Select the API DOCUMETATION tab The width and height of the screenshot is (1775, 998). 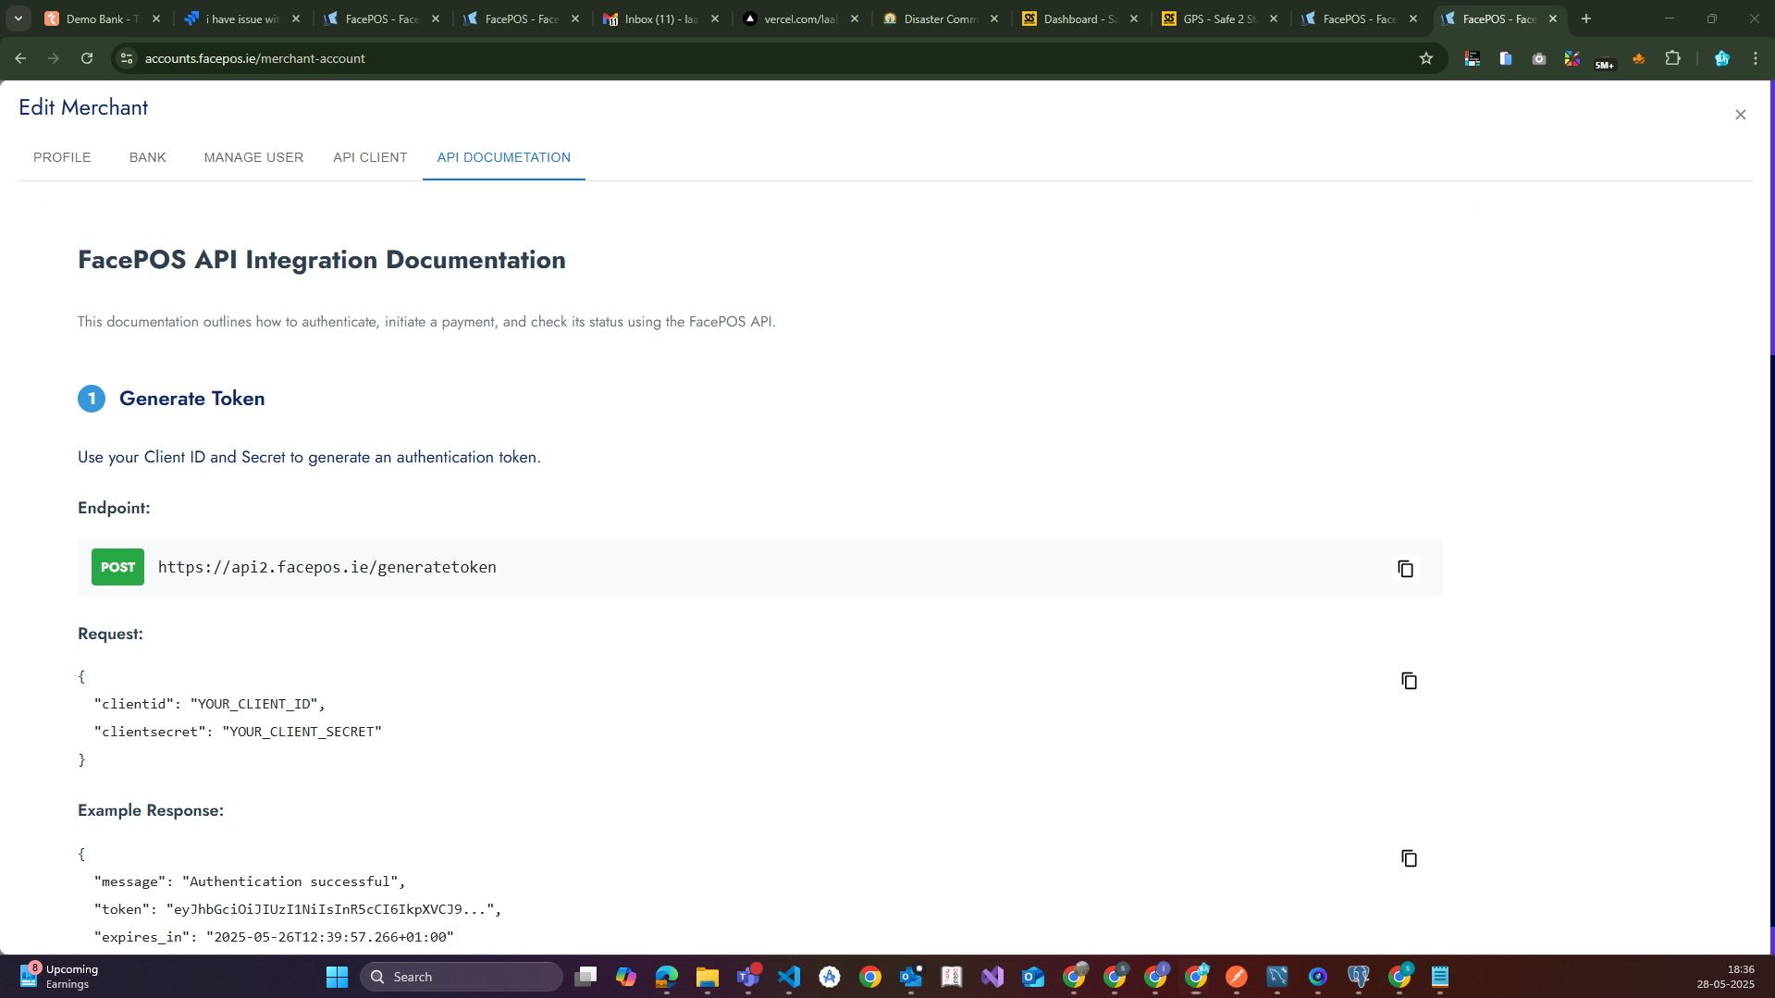[504, 157]
